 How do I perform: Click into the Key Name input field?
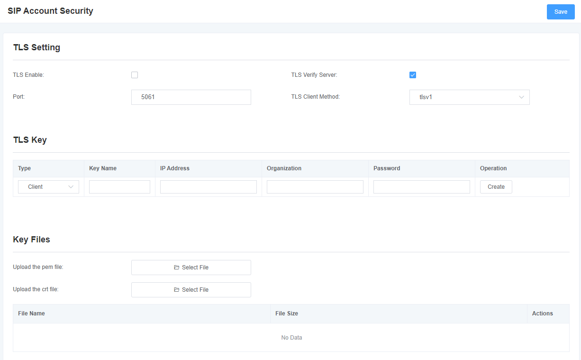(x=119, y=187)
